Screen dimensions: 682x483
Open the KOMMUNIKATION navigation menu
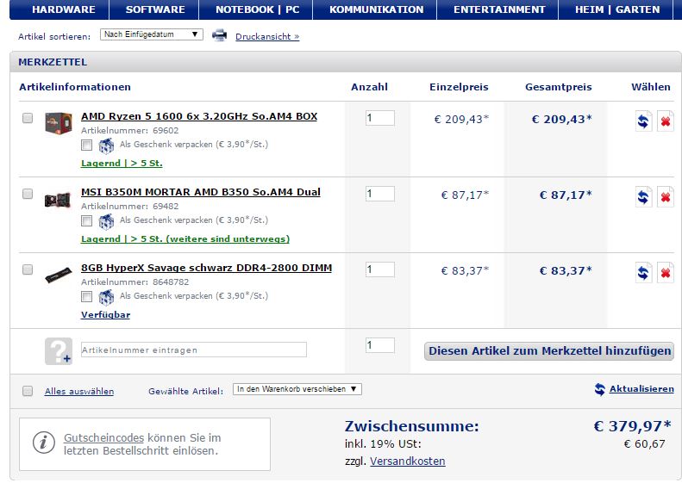[x=376, y=9]
